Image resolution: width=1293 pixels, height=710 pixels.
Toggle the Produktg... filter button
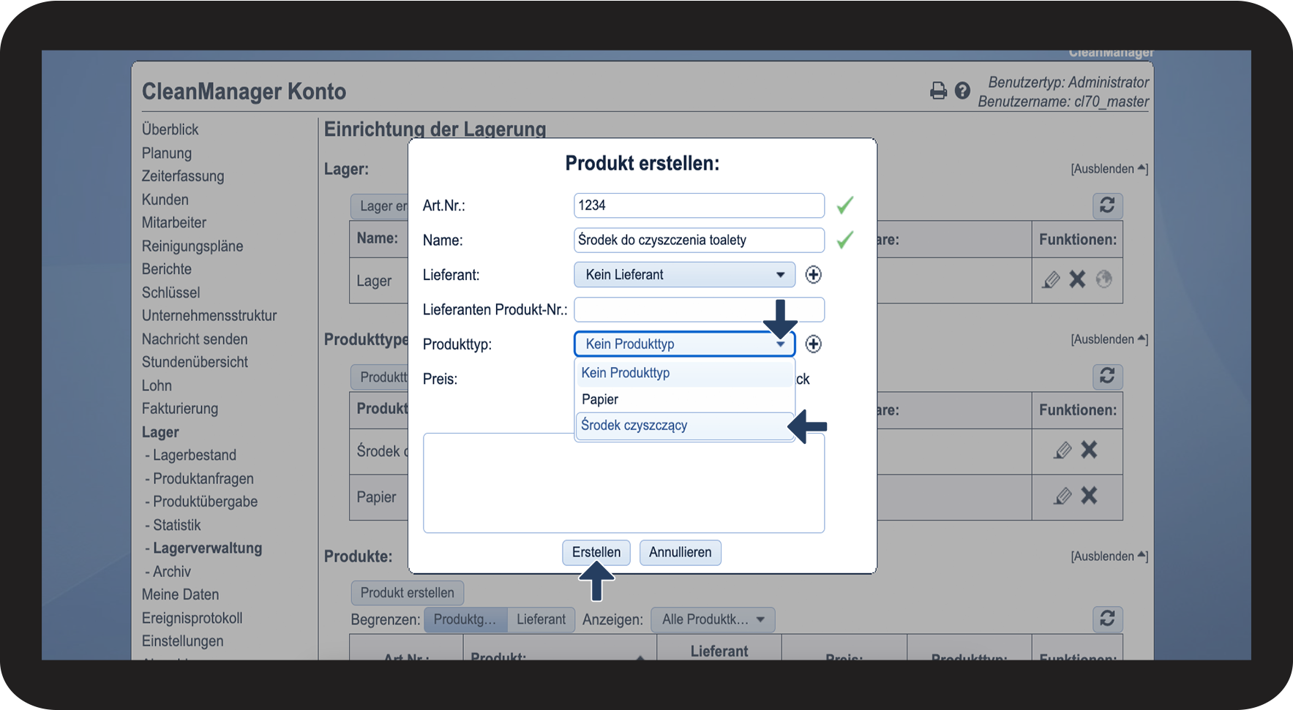click(x=465, y=619)
